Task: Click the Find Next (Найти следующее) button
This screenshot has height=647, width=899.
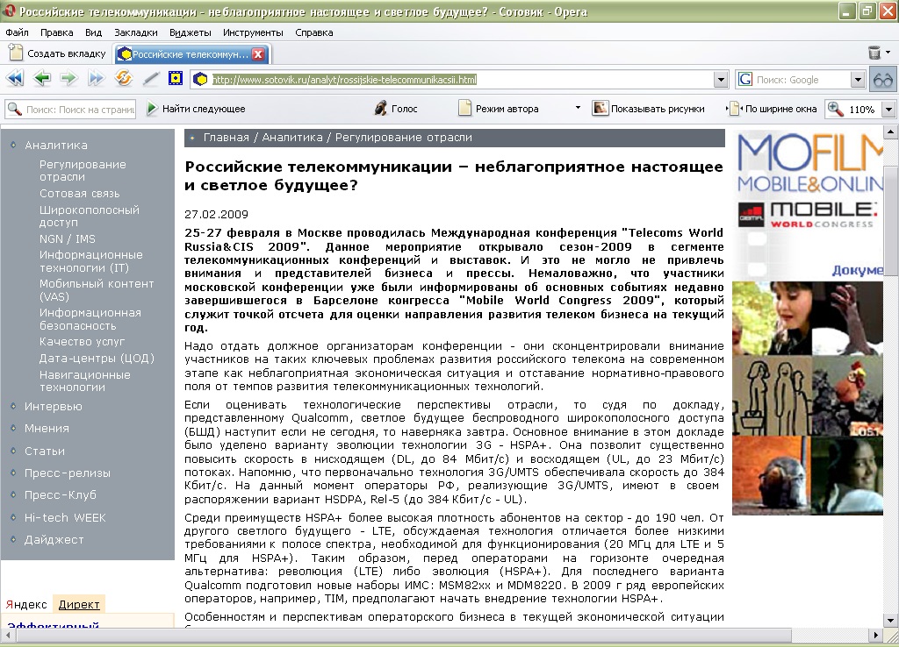Action: (196, 108)
